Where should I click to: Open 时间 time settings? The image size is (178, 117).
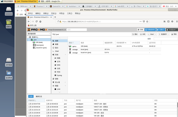point(60,72)
